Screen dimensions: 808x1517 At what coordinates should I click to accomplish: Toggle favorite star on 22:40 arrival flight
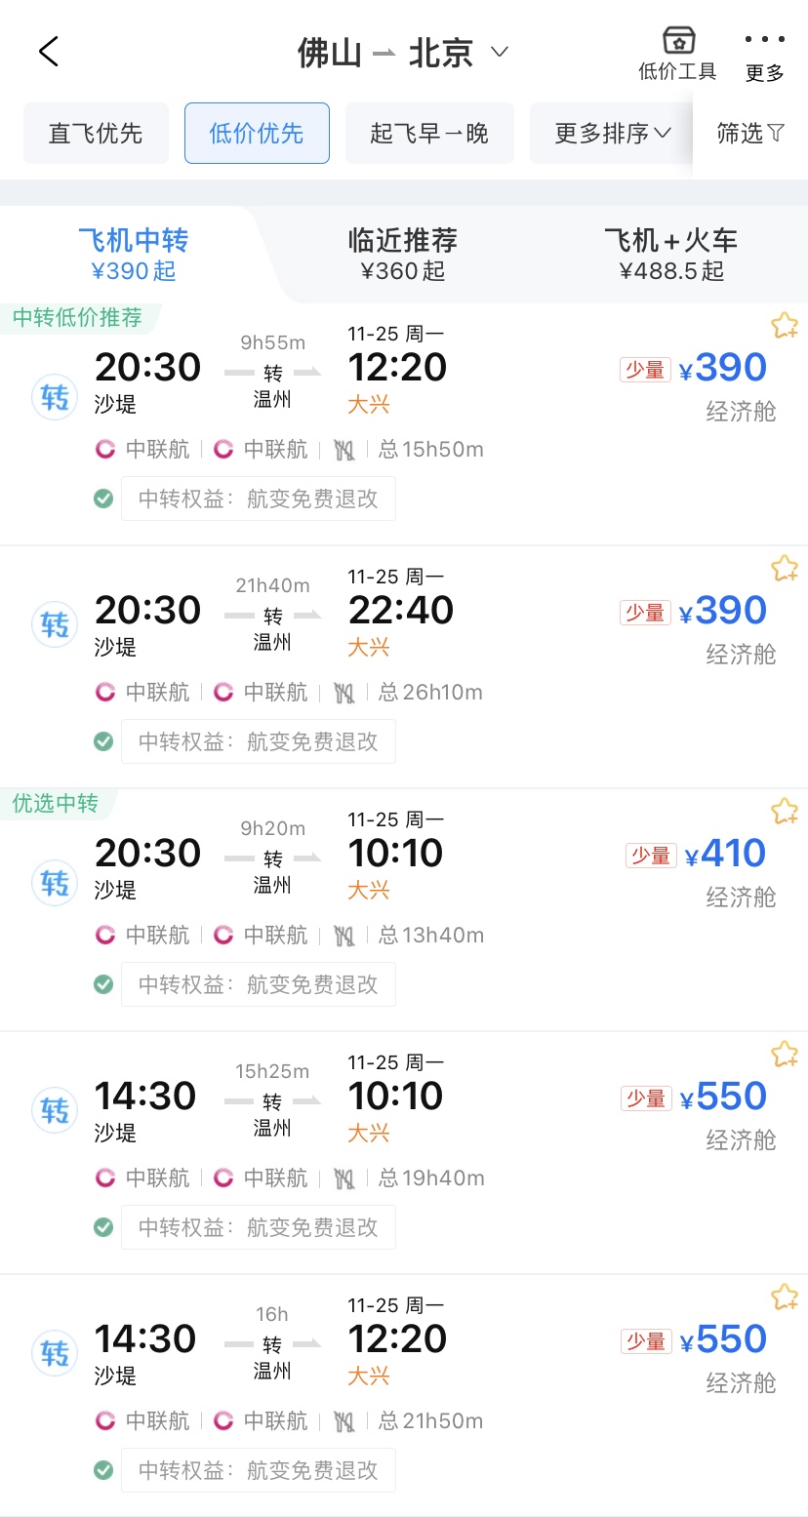785,569
